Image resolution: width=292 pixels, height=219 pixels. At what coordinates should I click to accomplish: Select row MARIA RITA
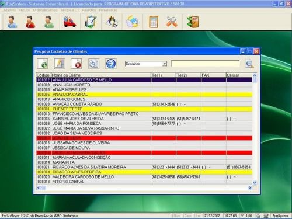pyautogui.click(x=144, y=162)
